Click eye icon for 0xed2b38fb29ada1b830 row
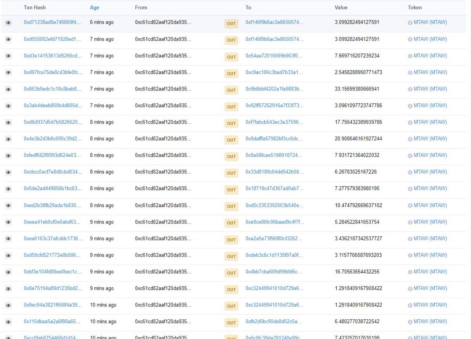 pos(8,206)
